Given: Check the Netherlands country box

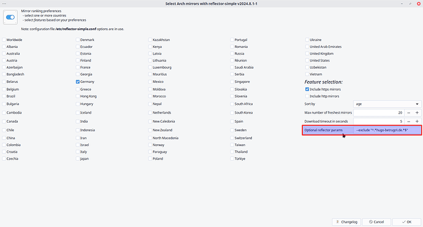Looking at the screenshot, I should (150, 112).
